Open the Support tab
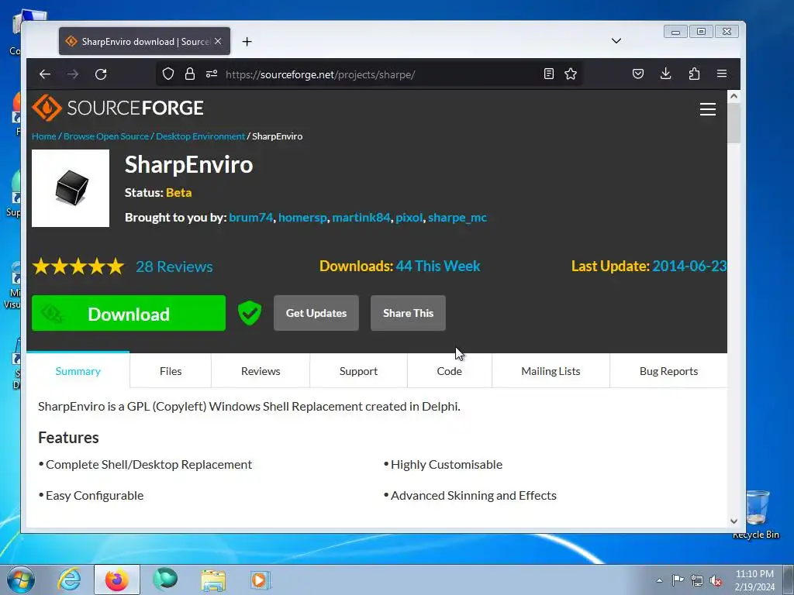The height and width of the screenshot is (595, 794). point(358,371)
